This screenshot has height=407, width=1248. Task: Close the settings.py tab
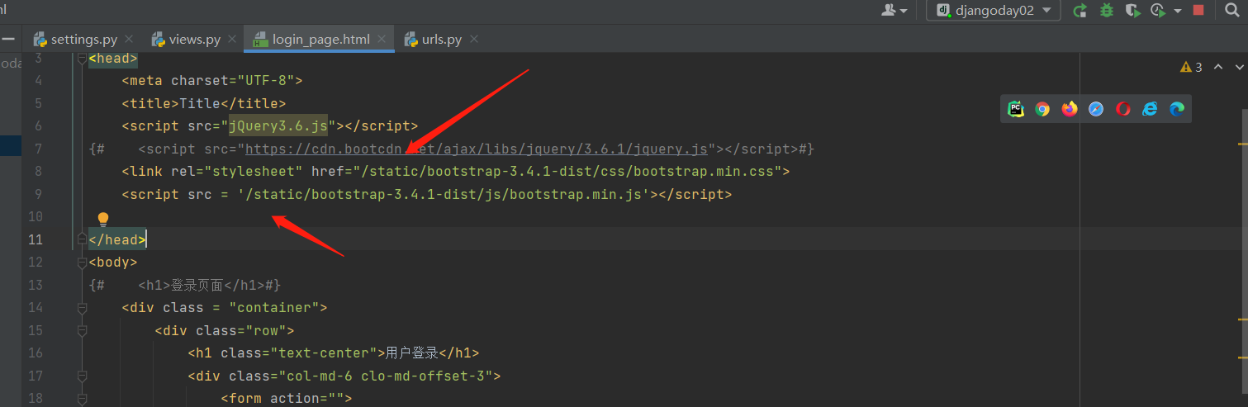pos(130,39)
